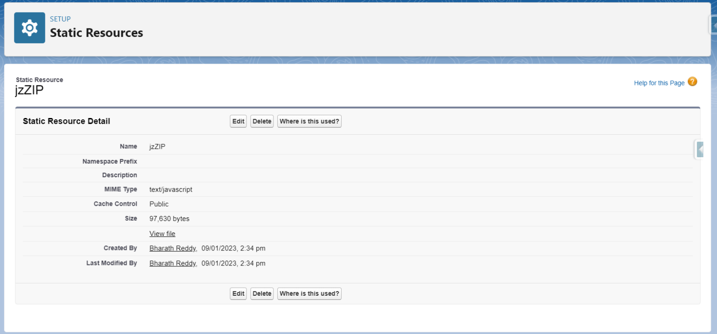Click Bharath Reddy in Created By row
717x334 pixels.
[x=172, y=248]
